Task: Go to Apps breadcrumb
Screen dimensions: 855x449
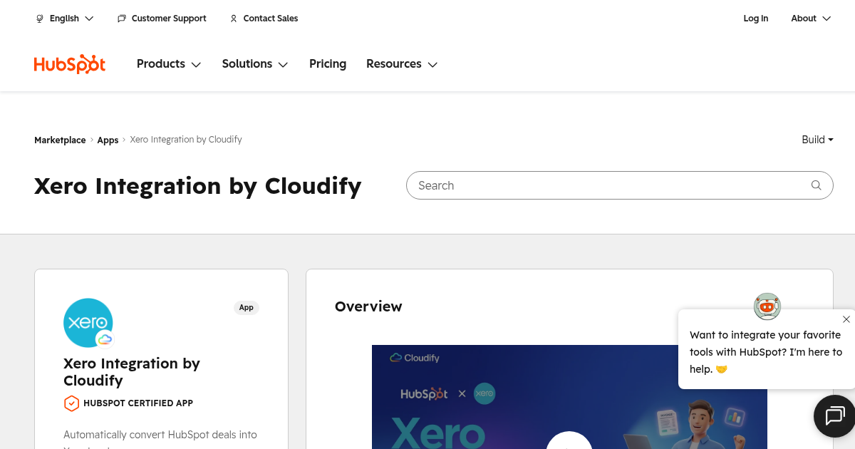Action: click(108, 140)
